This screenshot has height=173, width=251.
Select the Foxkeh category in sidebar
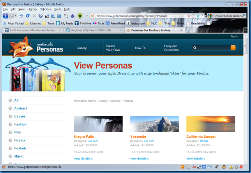coord(20,148)
